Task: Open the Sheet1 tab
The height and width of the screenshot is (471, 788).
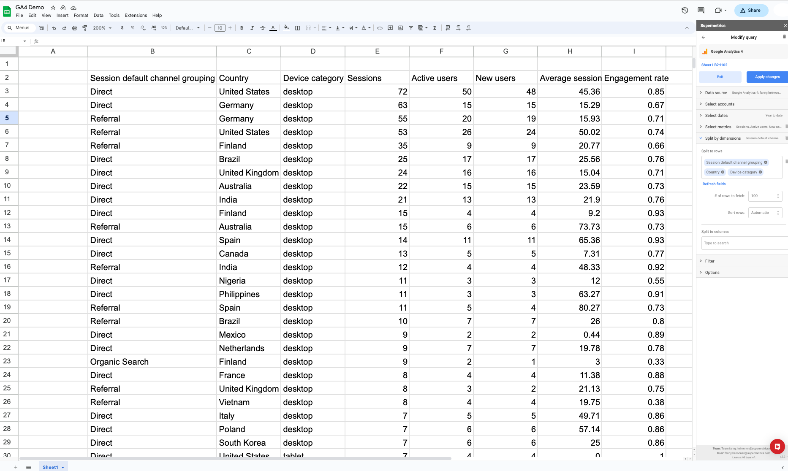Action: coord(50,467)
